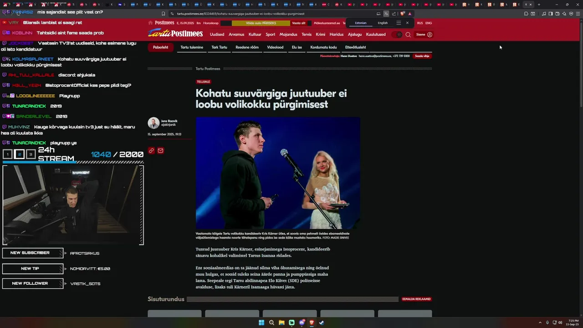Open the Sport menu item

click(271, 35)
